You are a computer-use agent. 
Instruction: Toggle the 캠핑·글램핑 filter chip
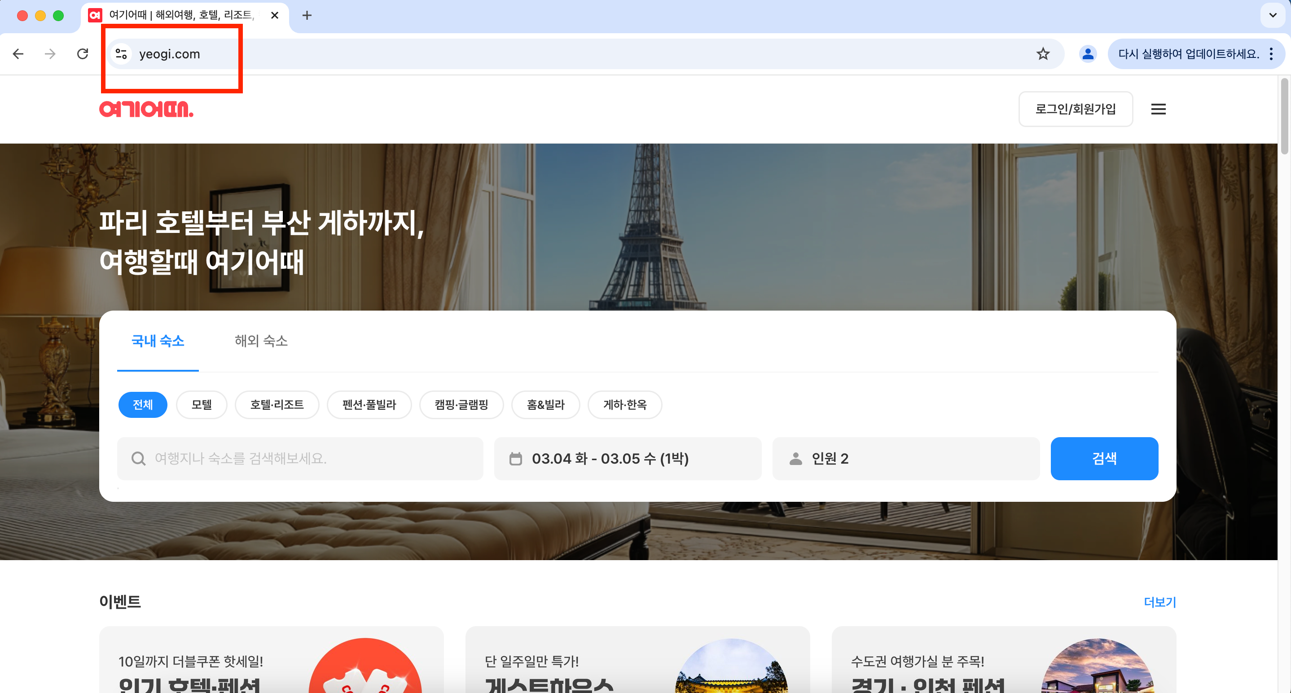pyautogui.click(x=461, y=405)
